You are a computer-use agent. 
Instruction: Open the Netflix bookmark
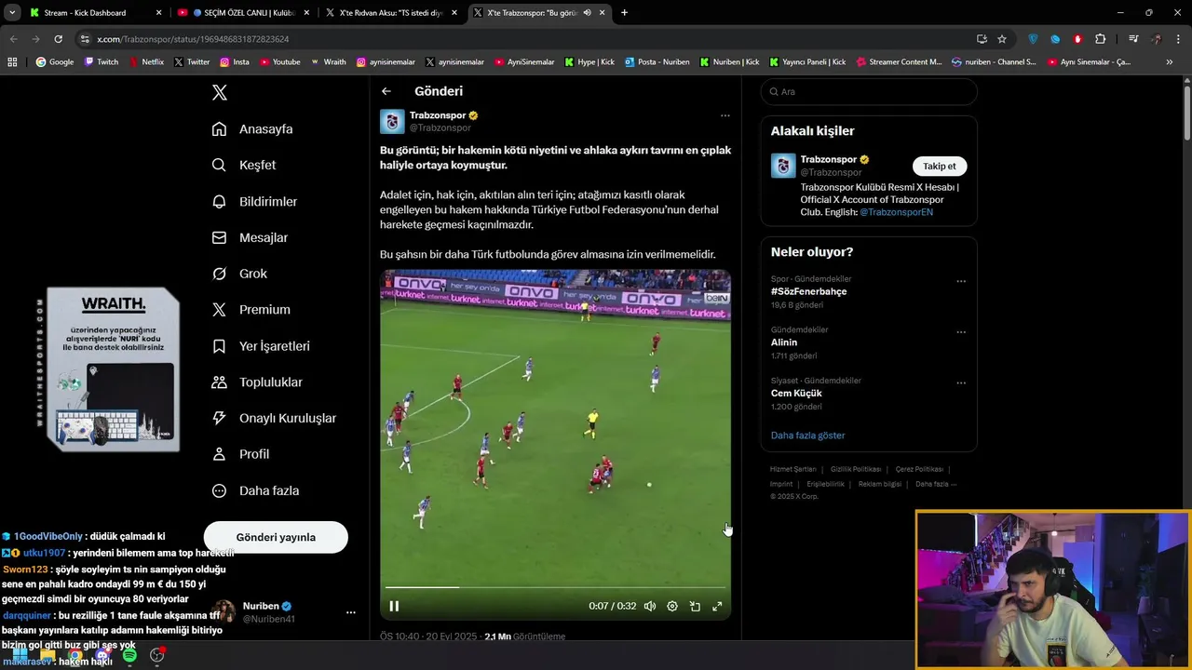146,62
